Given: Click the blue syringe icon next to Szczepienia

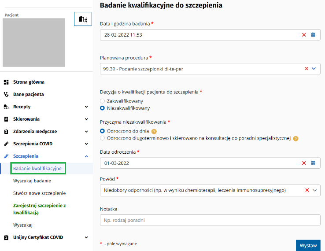Looking at the screenshot, I should point(6,156).
